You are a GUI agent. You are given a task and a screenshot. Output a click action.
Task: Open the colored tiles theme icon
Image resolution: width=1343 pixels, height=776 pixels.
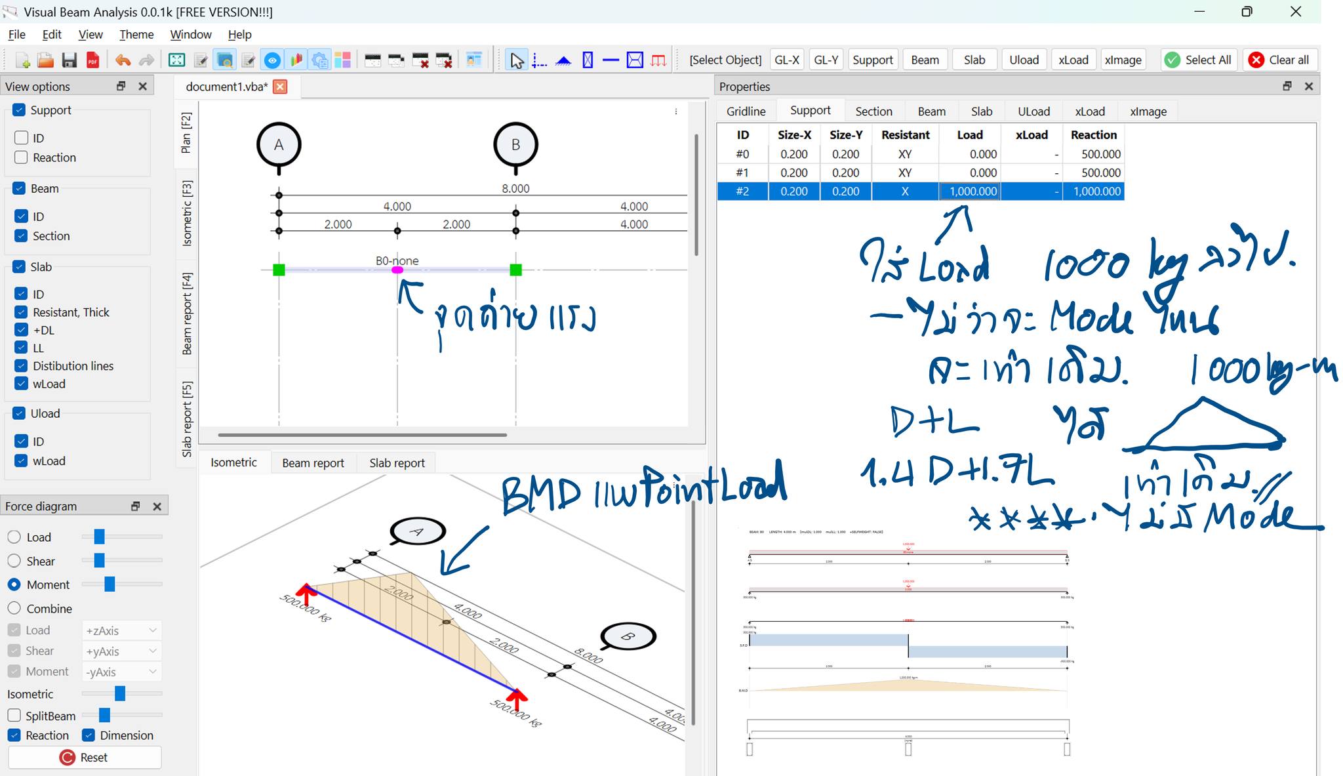pyautogui.click(x=342, y=60)
